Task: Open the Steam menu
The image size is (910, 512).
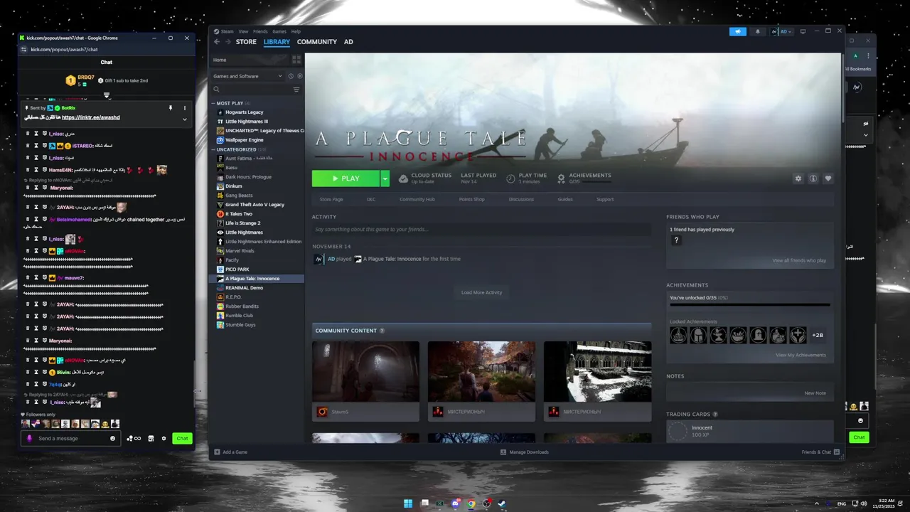Action: (227, 31)
